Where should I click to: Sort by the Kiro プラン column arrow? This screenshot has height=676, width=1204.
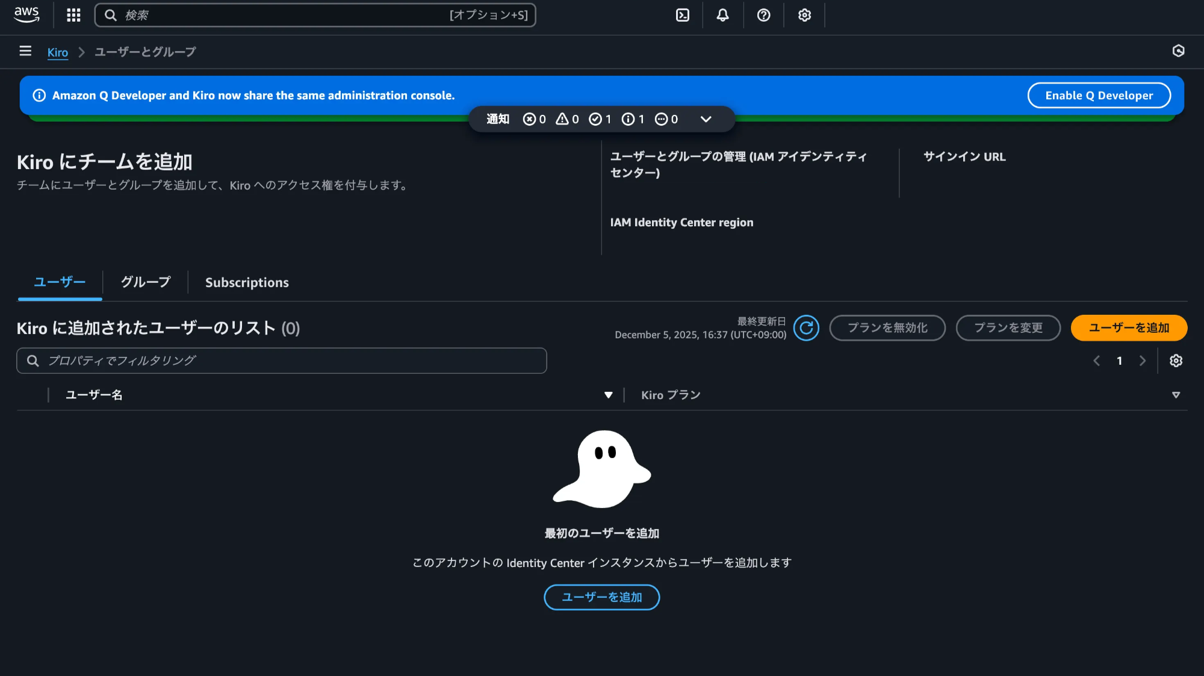1176,395
